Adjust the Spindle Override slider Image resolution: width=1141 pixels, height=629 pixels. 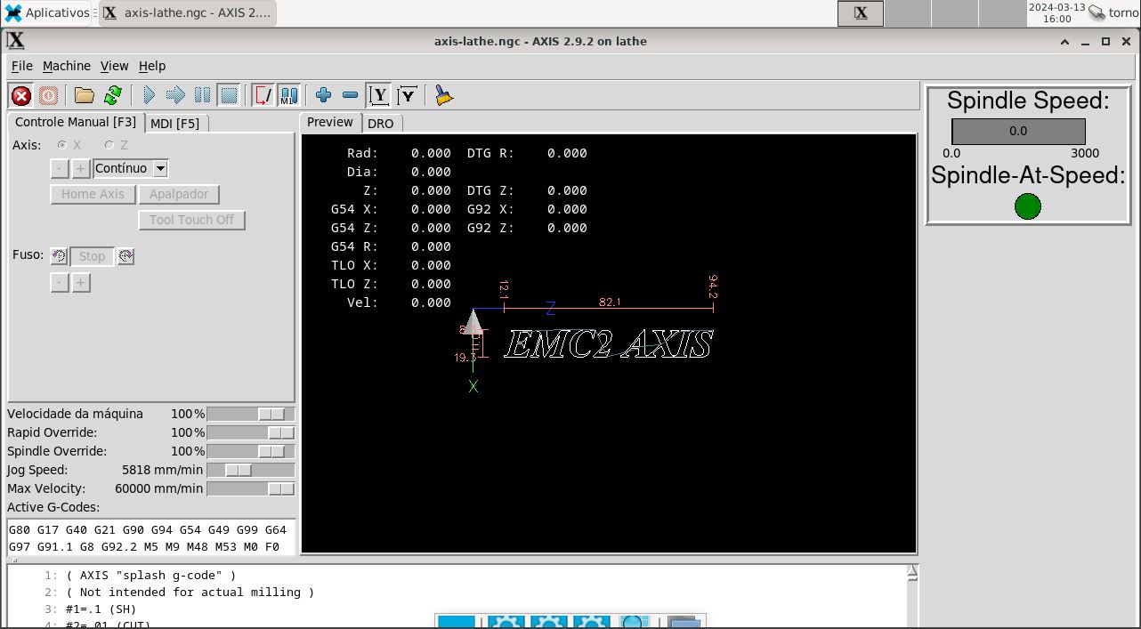pos(250,451)
